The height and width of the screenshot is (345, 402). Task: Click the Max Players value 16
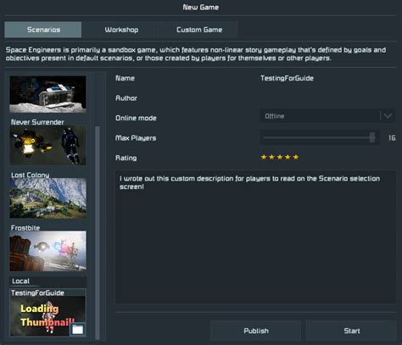point(392,138)
